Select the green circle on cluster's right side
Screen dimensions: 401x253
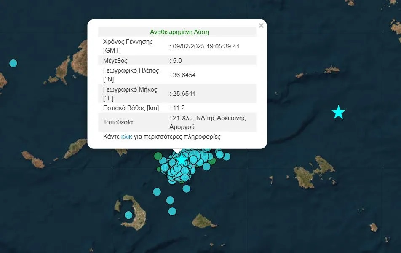click(x=212, y=161)
